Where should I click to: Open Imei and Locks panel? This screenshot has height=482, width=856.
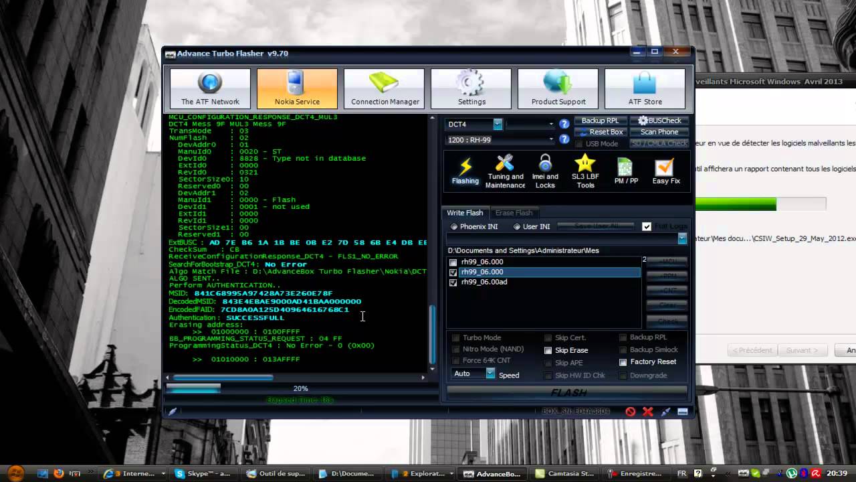tap(545, 171)
